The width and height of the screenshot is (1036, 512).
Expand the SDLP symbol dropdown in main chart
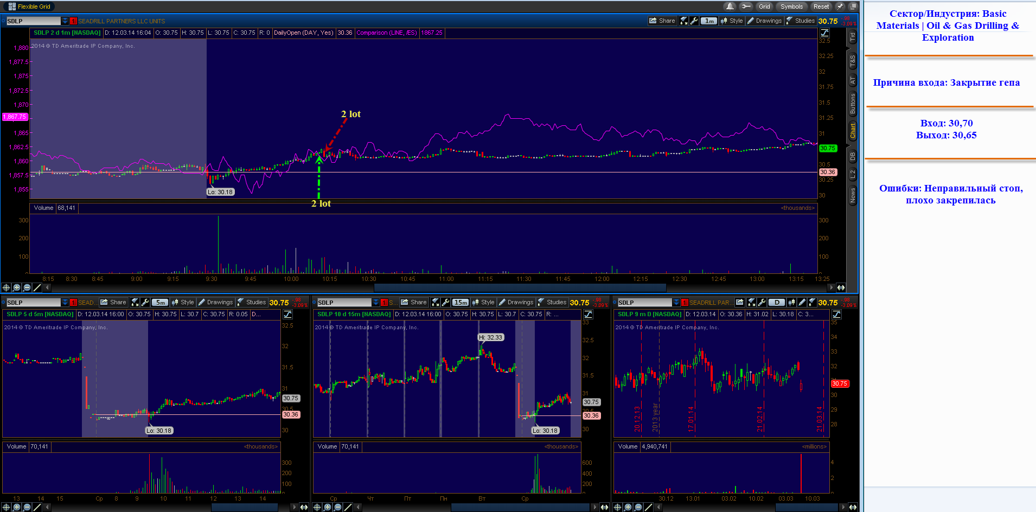point(65,21)
